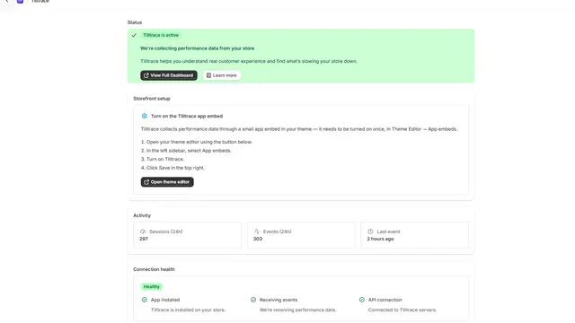The image size is (575, 323).
Task: Select the Events (24h) card
Action: pos(301,235)
